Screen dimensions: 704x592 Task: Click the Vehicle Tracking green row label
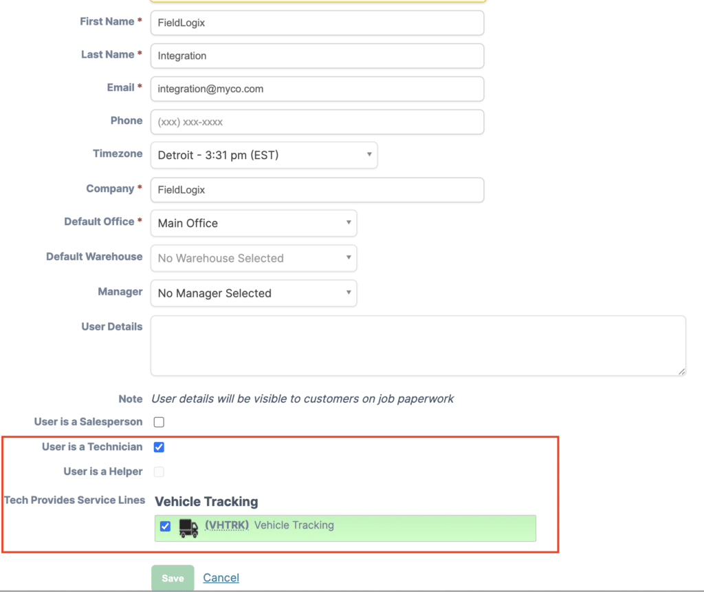click(294, 525)
